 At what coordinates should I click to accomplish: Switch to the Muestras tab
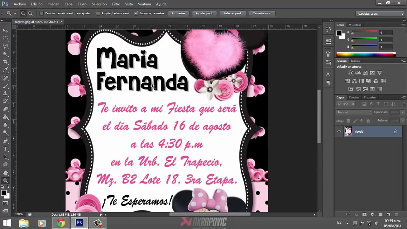point(355,25)
